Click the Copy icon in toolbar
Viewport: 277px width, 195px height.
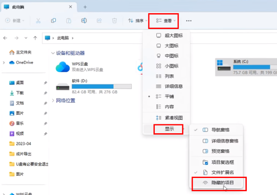[x=53, y=20]
